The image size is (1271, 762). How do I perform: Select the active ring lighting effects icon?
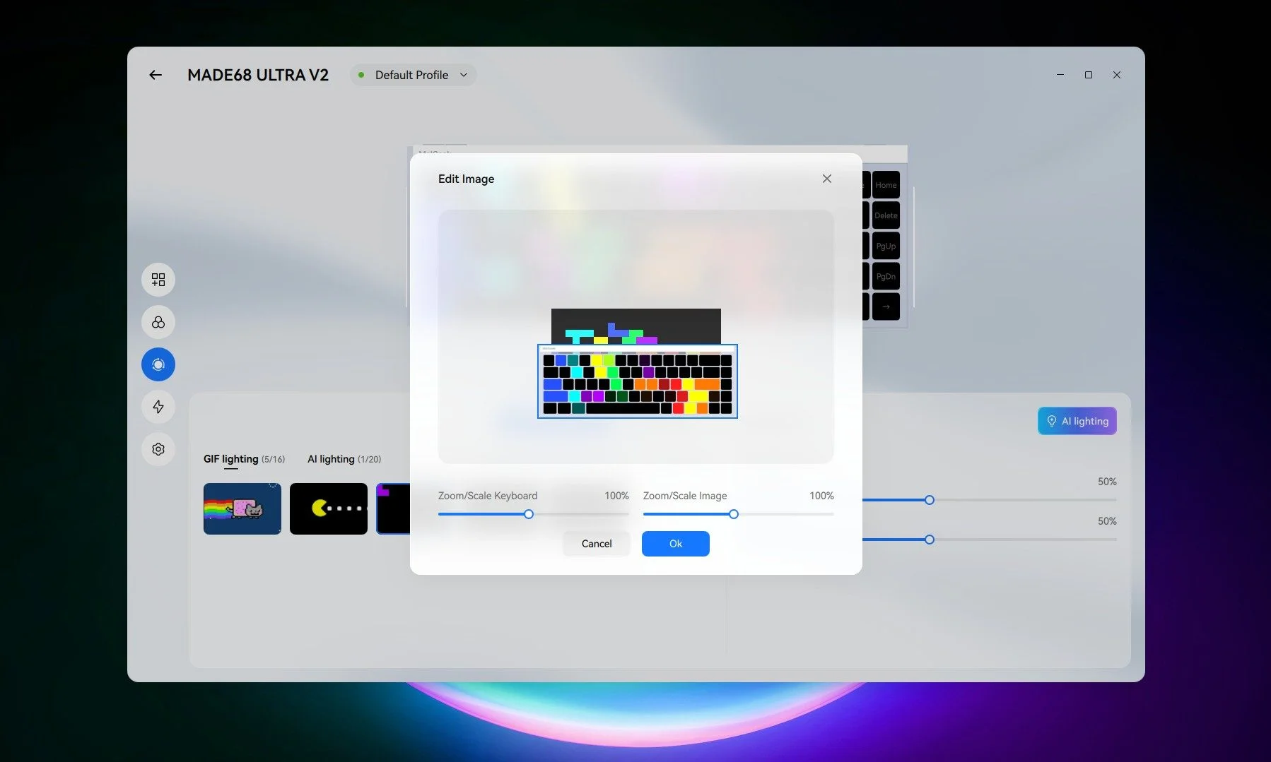tap(158, 364)
